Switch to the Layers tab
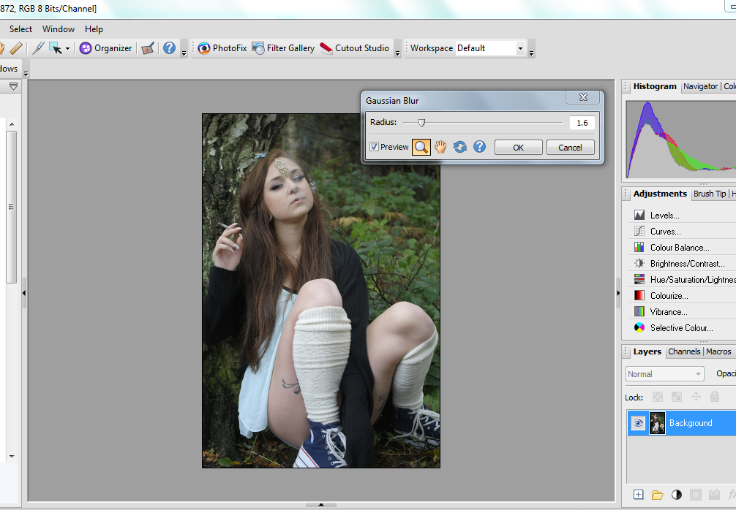Image resolution: width=736 pixels, height=510 pixels. point(647,351)
